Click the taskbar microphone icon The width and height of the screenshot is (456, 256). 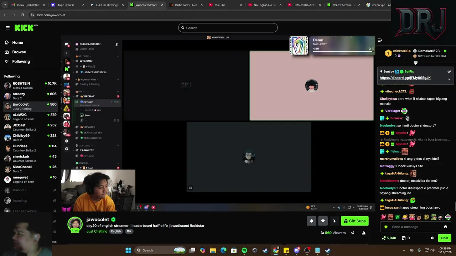419,250
